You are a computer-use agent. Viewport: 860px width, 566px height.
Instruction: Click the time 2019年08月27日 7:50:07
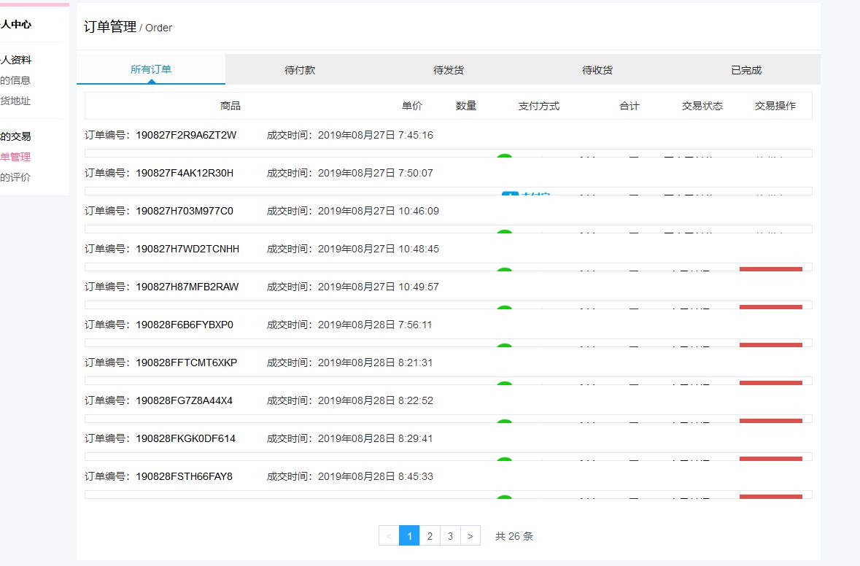pos(375,173)
